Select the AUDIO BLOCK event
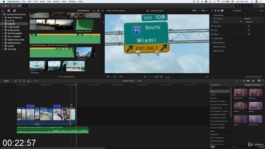The image size is (265, 149). click(14, 30)
